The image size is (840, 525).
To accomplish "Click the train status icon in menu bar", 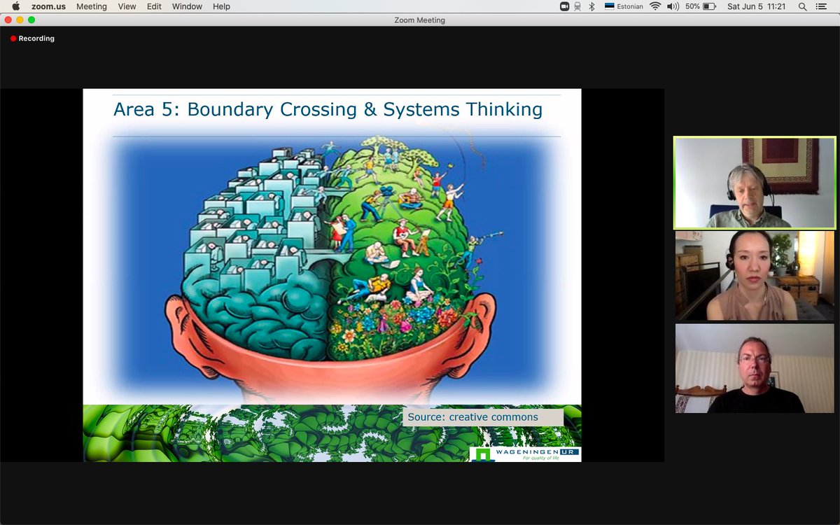I will coord(578,6).
